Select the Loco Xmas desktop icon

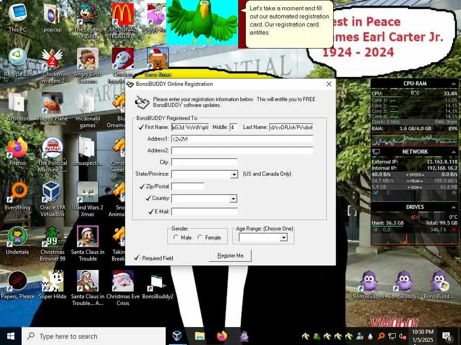(158, 62)
